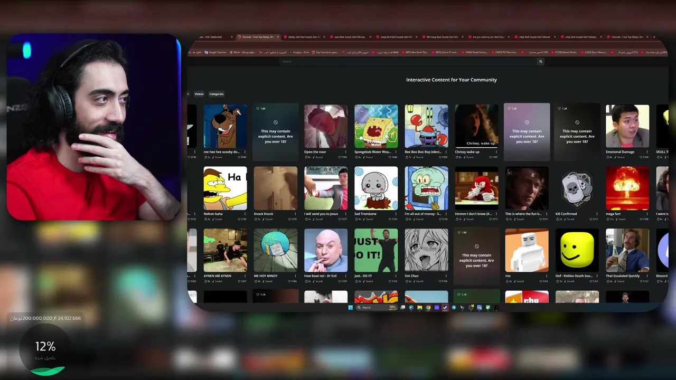Screen dimensions: 676x380
Task: Click the Kill Confirmed title text
Action: point(566,214)
